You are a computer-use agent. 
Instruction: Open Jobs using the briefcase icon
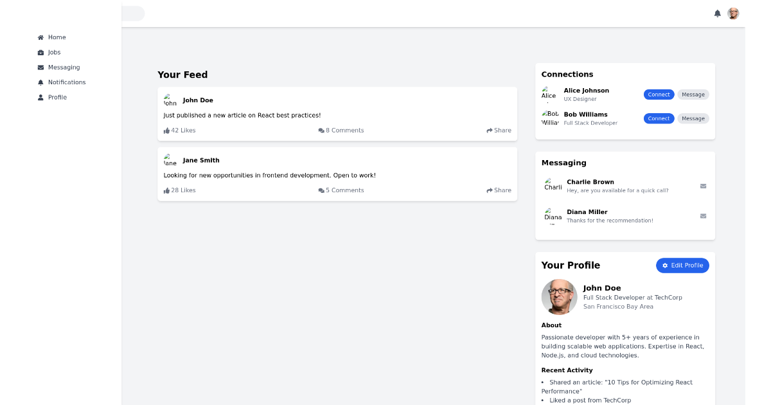pyautogui.click(x=40, y=52)
